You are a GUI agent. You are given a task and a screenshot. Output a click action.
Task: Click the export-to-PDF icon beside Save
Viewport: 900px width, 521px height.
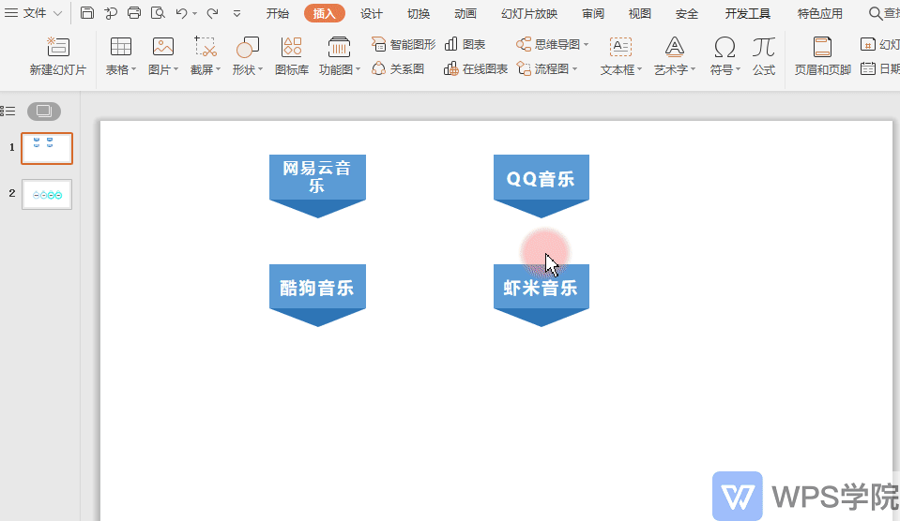click(111, 12)
